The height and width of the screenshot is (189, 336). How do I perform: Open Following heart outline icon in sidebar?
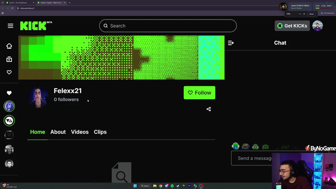(x=9, y=72)
